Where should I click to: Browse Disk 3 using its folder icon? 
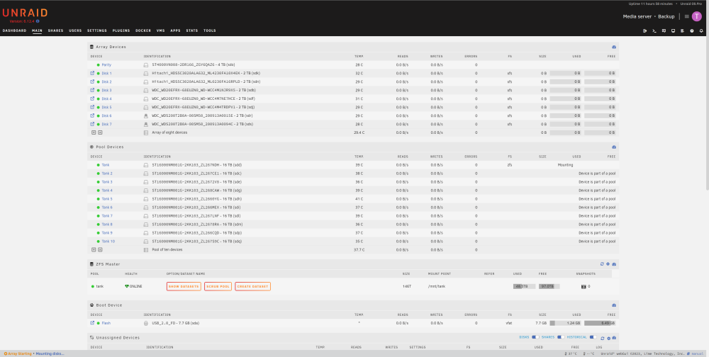pyautogui.click(x=92, y=90)
